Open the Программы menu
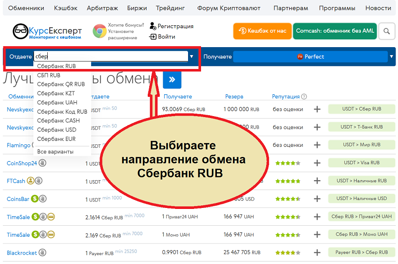 click(337, 8)
